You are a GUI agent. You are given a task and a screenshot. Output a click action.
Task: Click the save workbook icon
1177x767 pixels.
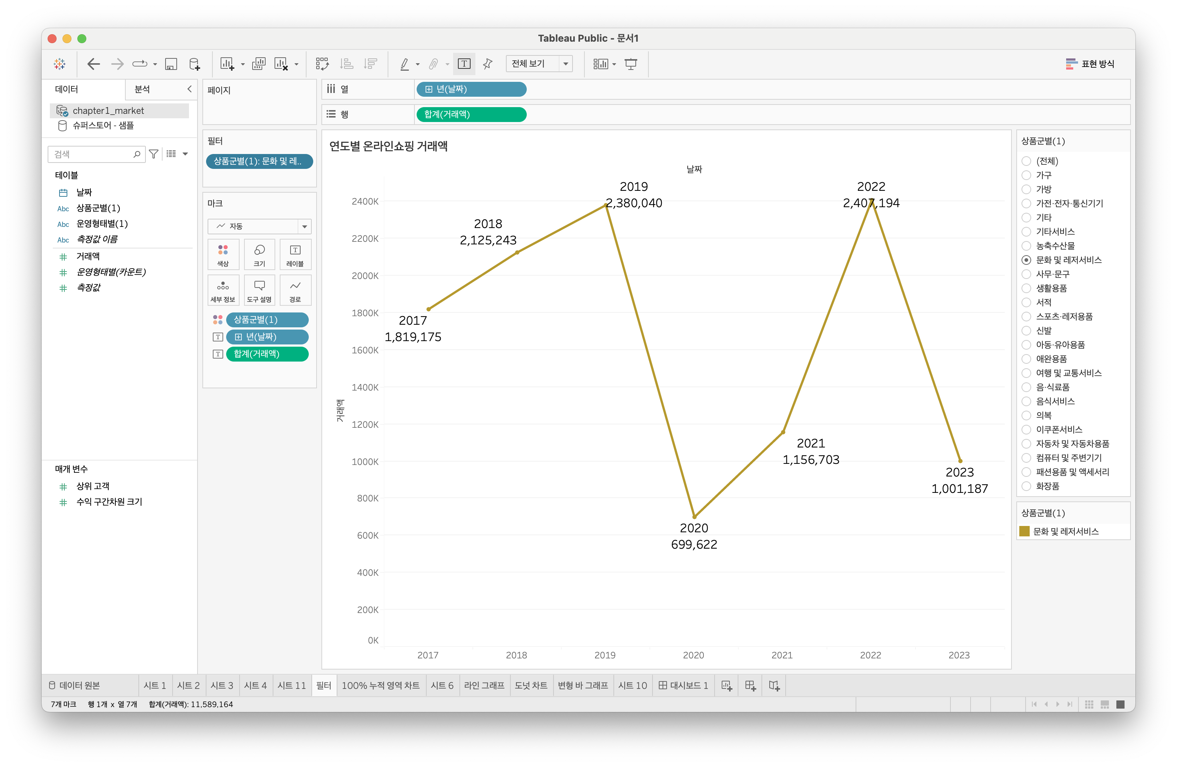171,64
